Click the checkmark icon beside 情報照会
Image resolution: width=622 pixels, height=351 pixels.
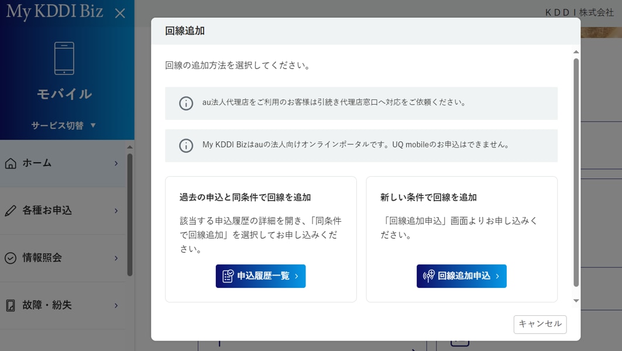click(x=11, y=258)
